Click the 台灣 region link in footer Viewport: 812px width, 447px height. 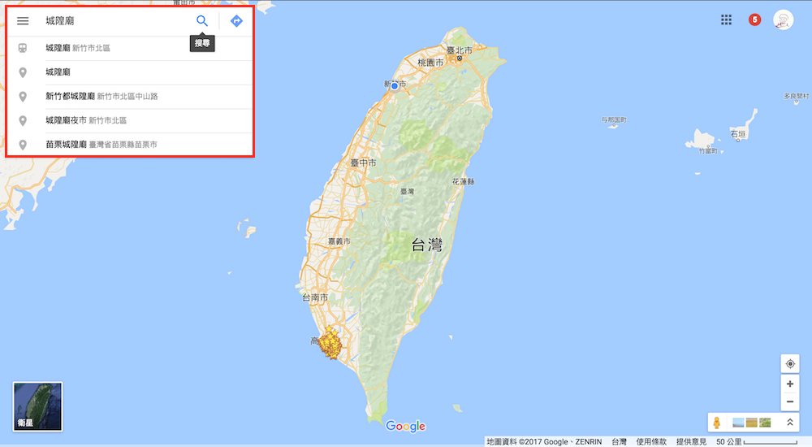619,442
